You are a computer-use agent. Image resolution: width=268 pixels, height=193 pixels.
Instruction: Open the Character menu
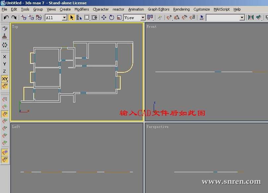coord(101,9)
